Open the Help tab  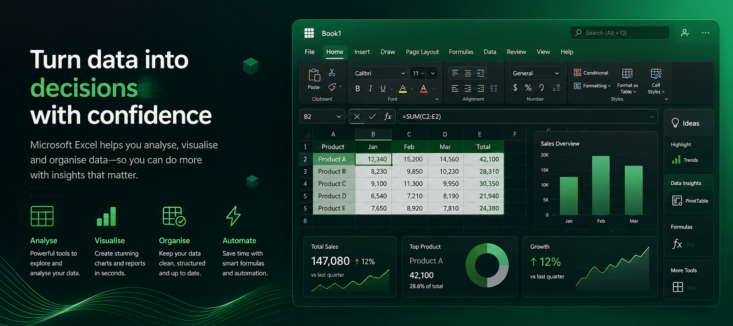pyautogui.click(x=567, y=52)
